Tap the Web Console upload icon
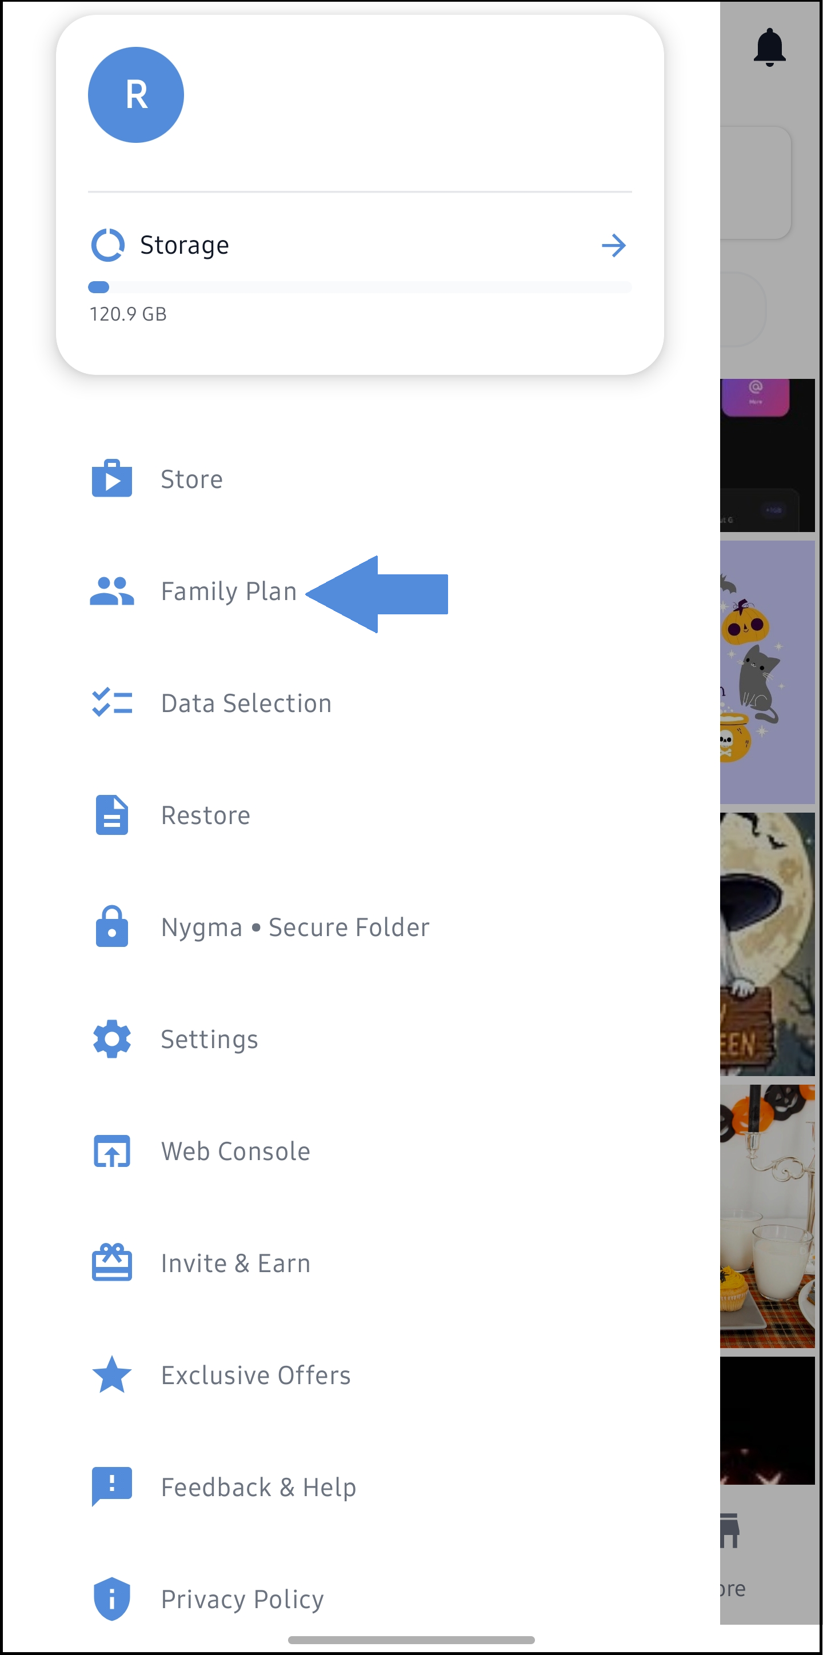823x1655 pixels. 112,1150
